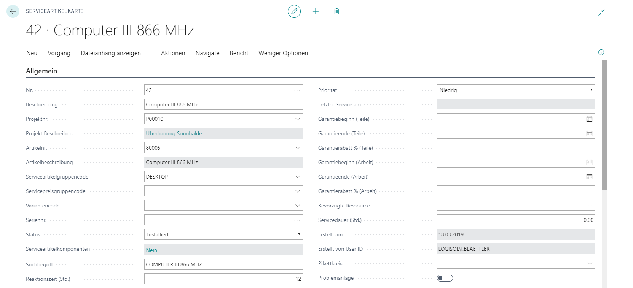Go back with the arrow button
The height and width of the screenshot is (288, 633).
coord(13,11)
